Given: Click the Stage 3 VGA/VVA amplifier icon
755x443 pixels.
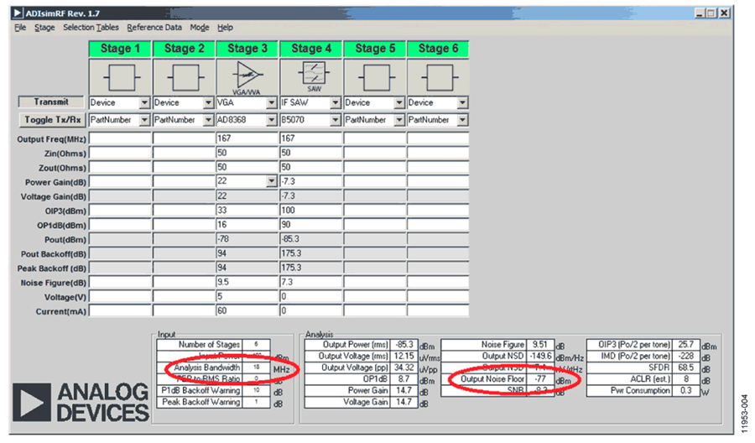Looking at the screenshot, I should [247, 77].
